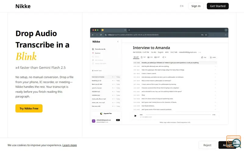Click the Recent Files header icon
Viewport: 244px width, 152px height.
point(93,71)
